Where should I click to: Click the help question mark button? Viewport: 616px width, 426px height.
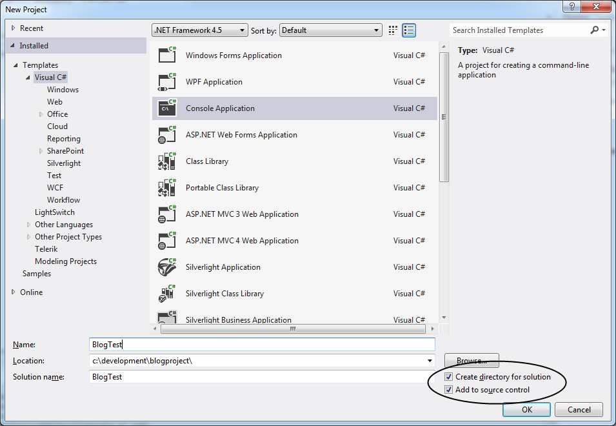[x=572, y=6]
